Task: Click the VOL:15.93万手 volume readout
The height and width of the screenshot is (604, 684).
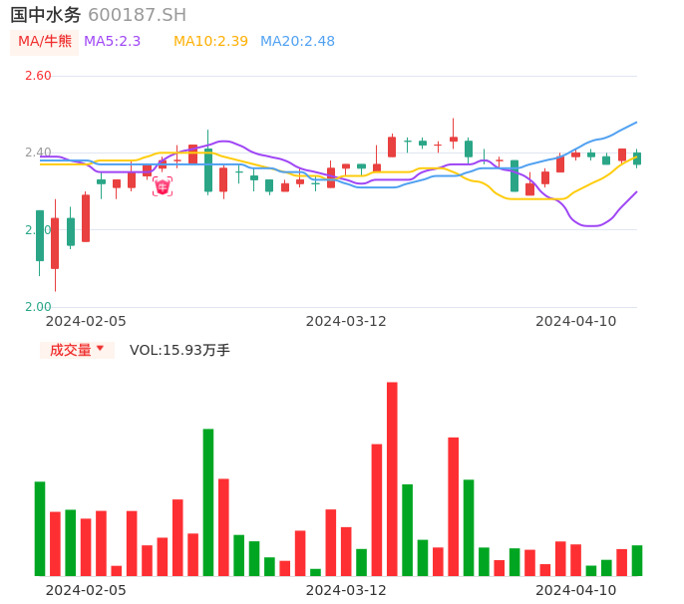Action: tap(179, 350)
